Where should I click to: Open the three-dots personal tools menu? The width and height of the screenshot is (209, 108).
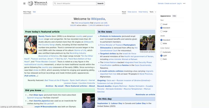click(x=184, y=3)
